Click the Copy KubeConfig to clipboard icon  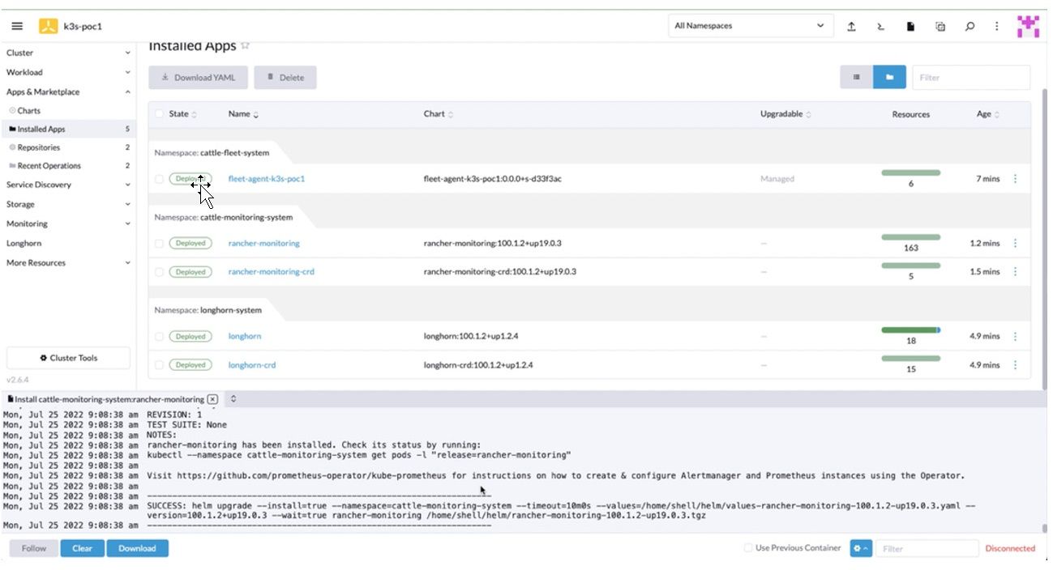coord(940,26)
